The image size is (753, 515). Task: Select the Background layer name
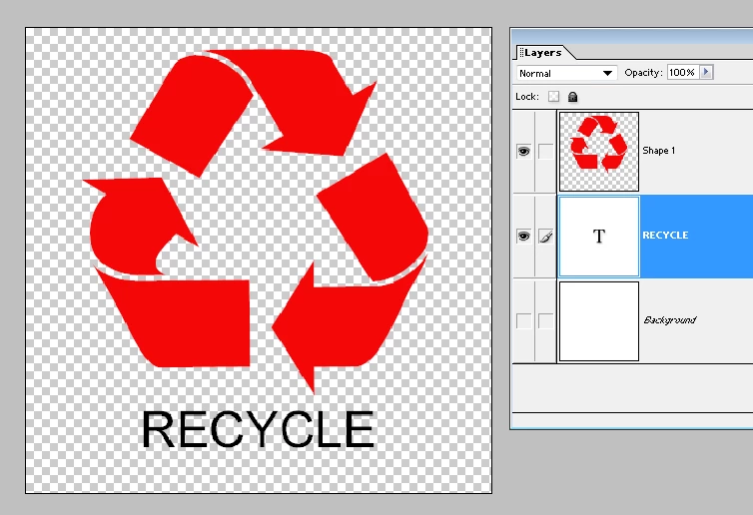click(x=670, y=320)
